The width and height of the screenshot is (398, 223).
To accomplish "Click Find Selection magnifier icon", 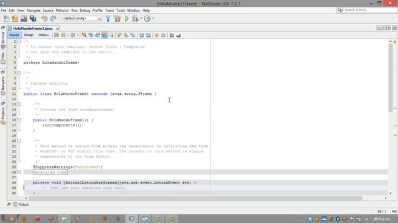I will tap(84, 35).
